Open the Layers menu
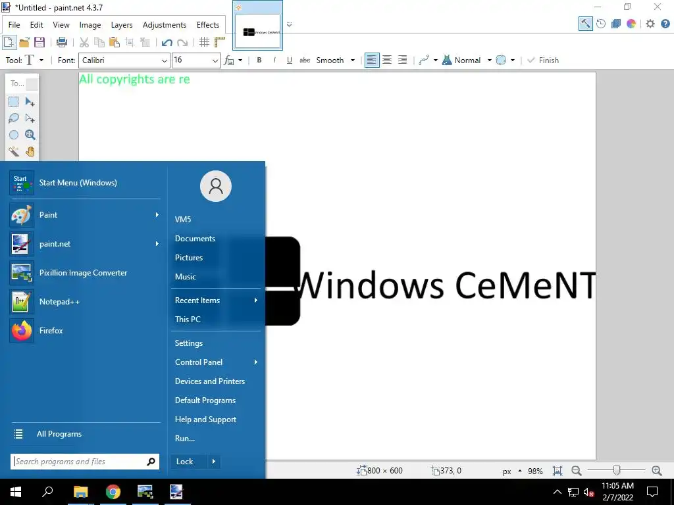 pos(122,25)
